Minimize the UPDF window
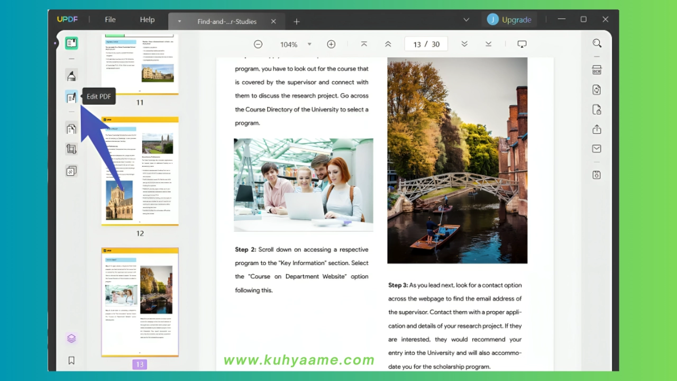Screen dimensions: 677x381 [562, 20]
